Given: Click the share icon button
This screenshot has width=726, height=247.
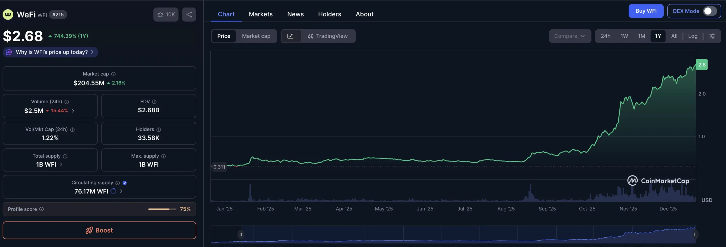Looking at the screenshot, I should pyautogui.click(x=189, y=14).
